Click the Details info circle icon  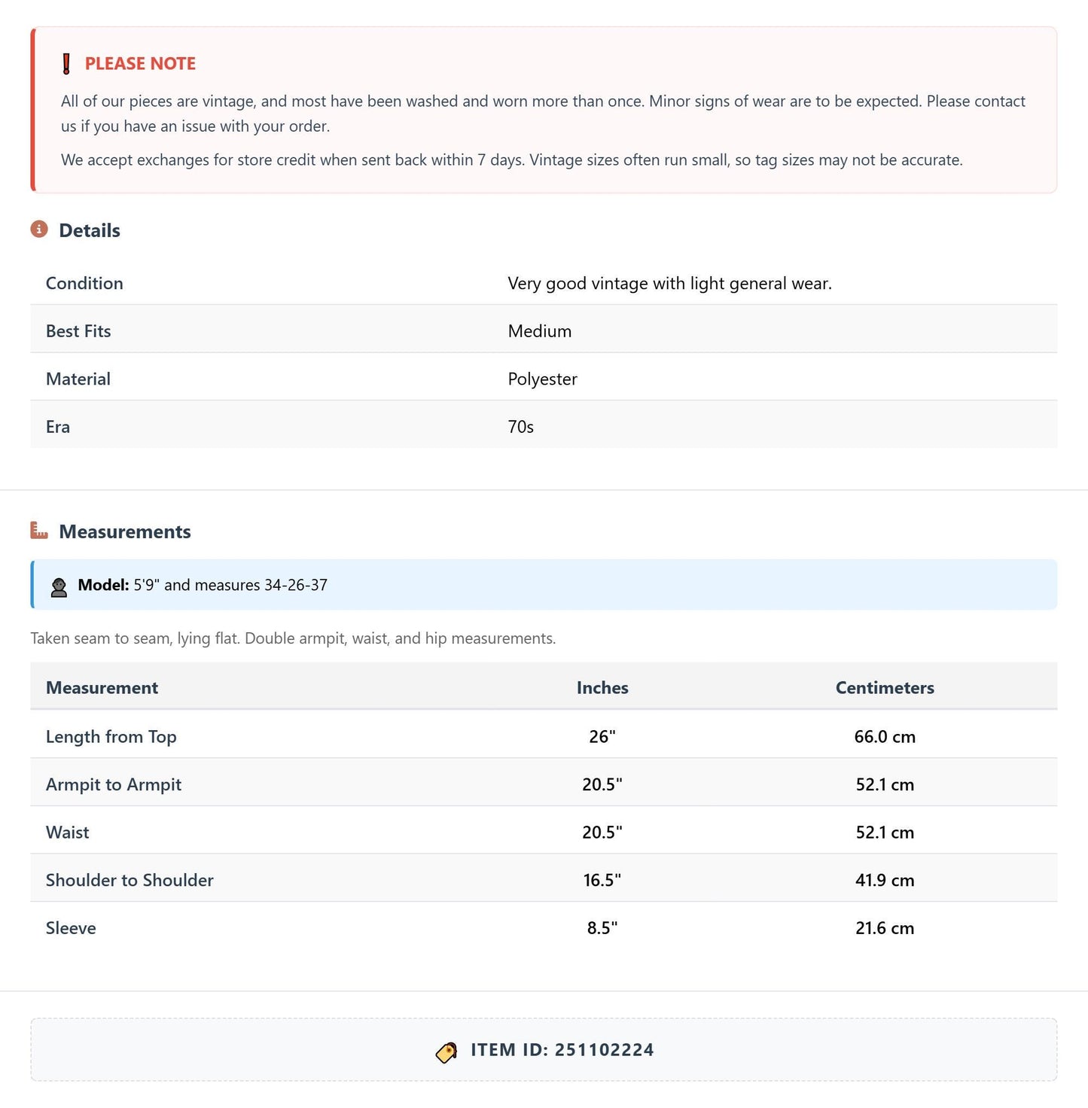(39, 229)
